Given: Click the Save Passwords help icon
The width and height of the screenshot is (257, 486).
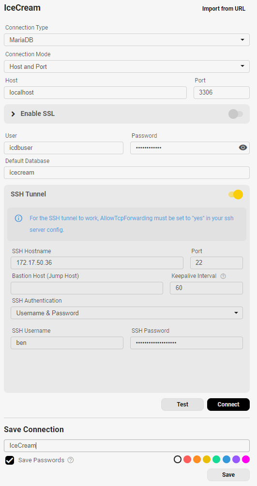Looking at the screenshot, I should point(71,460).
